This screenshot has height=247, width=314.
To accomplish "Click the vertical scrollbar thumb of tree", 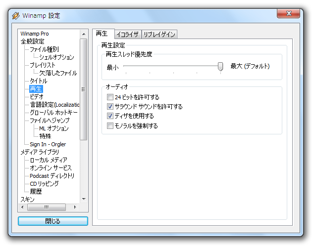I will [x=84, y=89].
